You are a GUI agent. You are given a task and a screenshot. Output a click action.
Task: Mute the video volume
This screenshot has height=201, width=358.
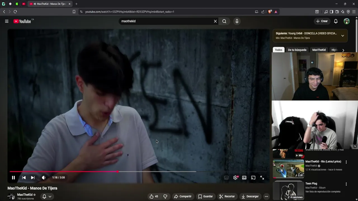tap(44, 178)
